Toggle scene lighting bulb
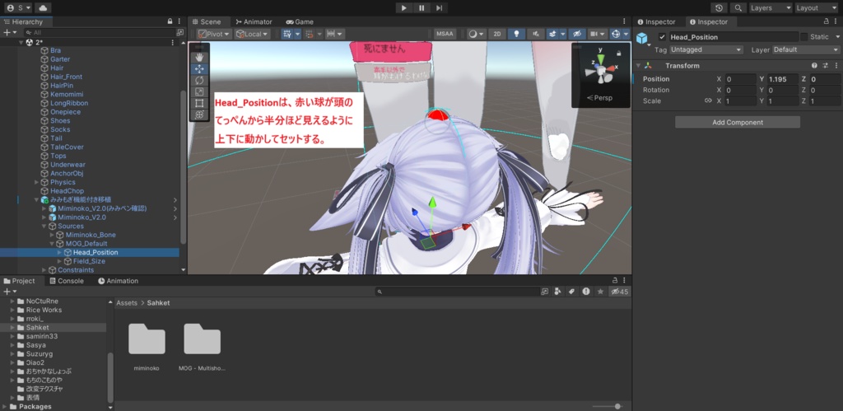 coord(516,34)
